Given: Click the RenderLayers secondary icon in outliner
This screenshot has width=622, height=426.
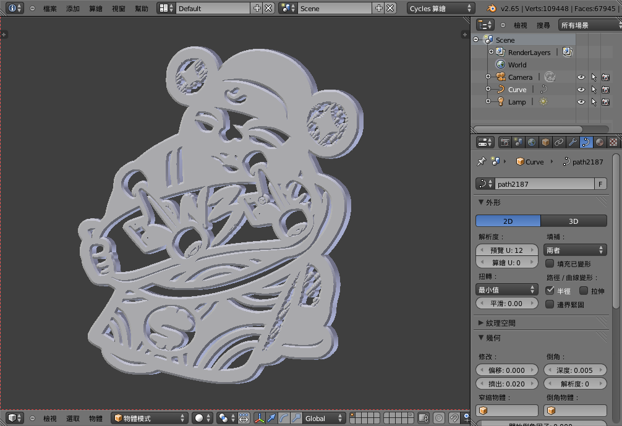Looking at the screenshot, I should 567,52.
